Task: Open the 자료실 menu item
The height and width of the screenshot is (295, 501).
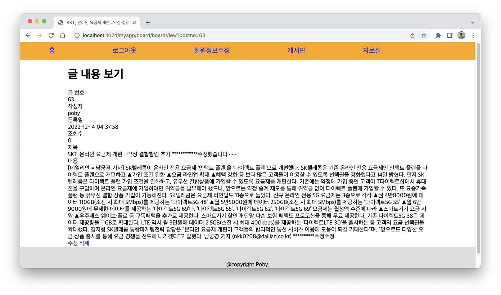Action: 371,50
